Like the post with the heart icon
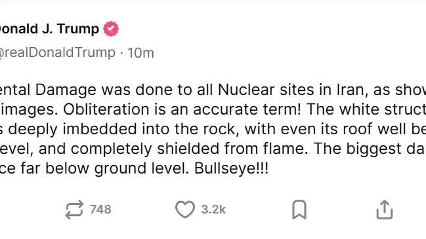The width and height of the screenshot is (426, 239). [185, 210]
